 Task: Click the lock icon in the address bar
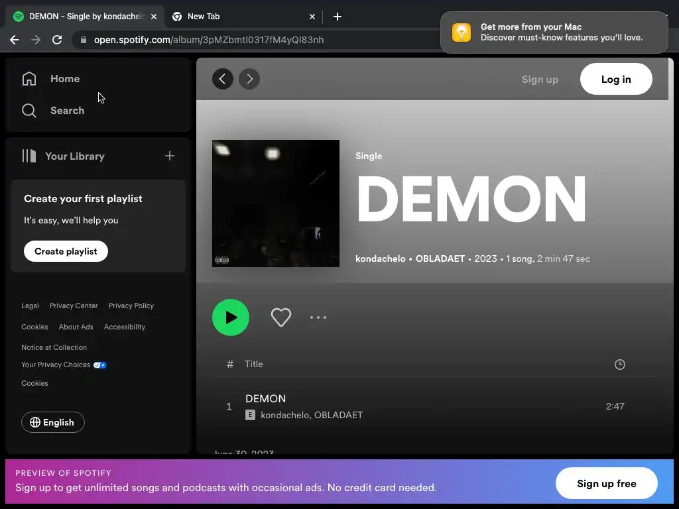pos(84,40)
